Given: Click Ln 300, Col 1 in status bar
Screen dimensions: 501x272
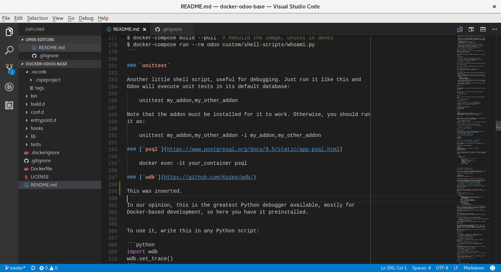Looking at the screenshot, I should pyautogui.click(x=394, y=268).
